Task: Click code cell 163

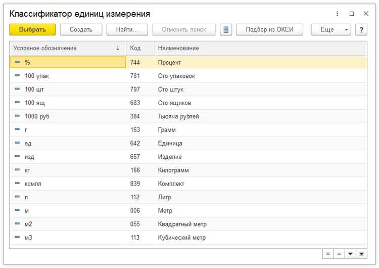Action: coord(140,129)
